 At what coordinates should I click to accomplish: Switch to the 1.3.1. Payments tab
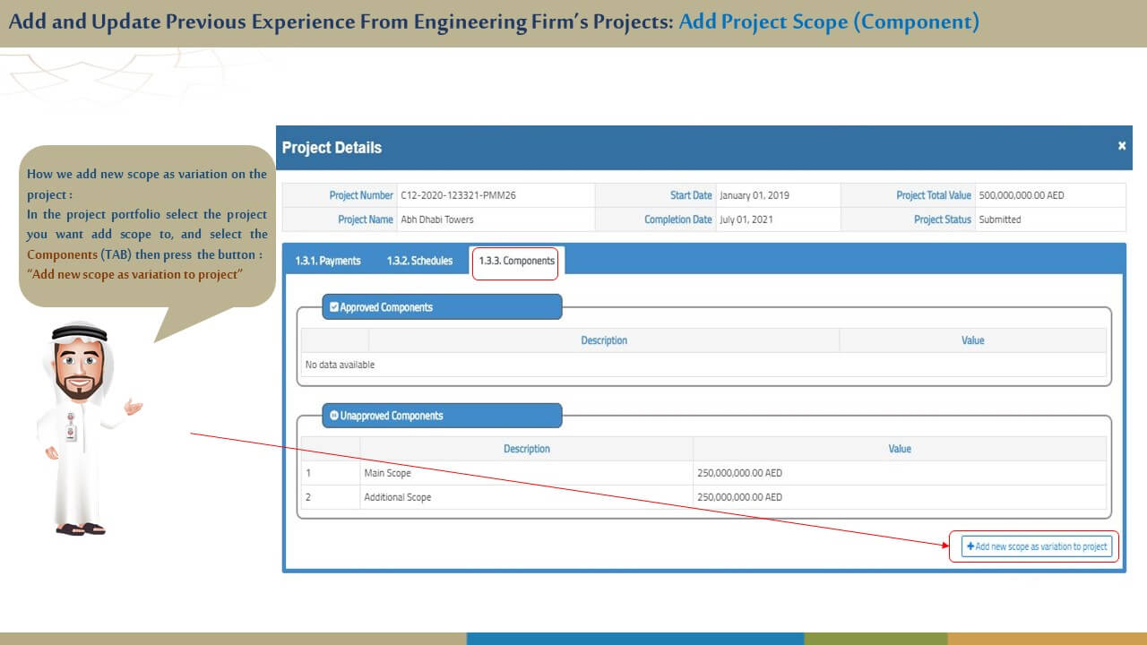[x=328, y=261]
